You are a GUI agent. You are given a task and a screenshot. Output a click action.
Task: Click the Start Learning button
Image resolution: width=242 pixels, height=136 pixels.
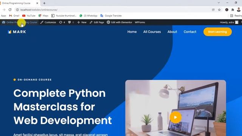point(217,32)
